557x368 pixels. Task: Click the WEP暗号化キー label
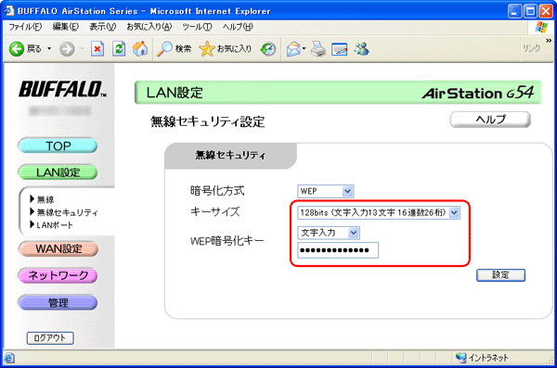click(227, 241)
